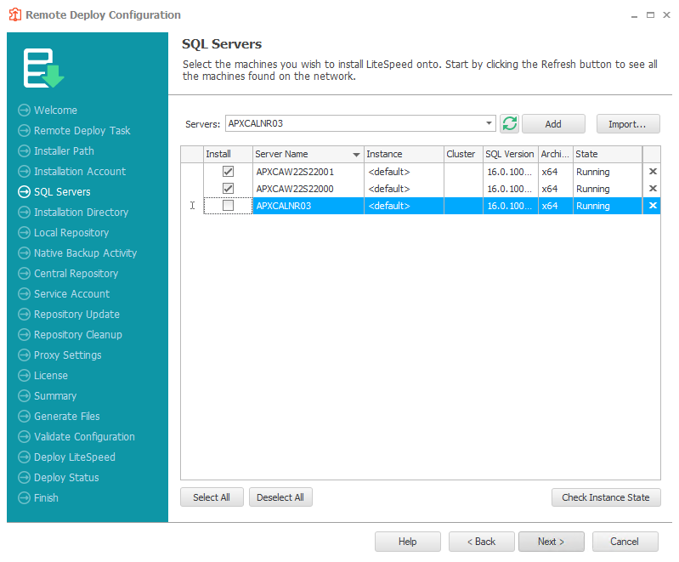The width and height of the screenshot is (679, 562).
Task: Click the Next > button
Action: (x=551, y=542)
